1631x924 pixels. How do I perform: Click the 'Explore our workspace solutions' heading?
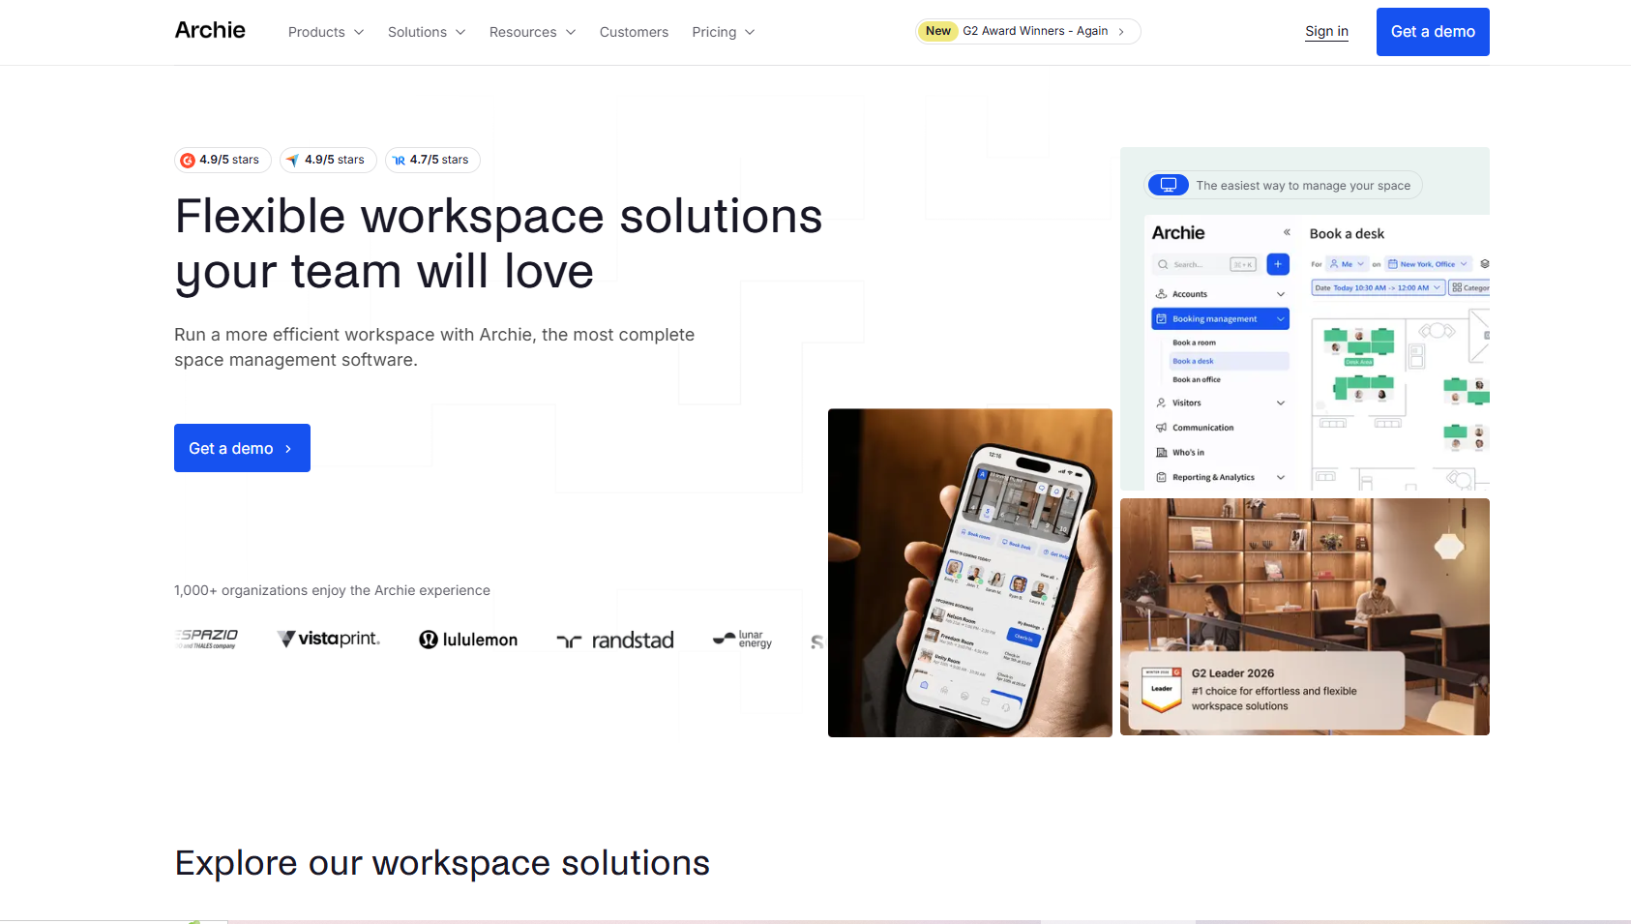pyautogui.click(x=442, y=863)
